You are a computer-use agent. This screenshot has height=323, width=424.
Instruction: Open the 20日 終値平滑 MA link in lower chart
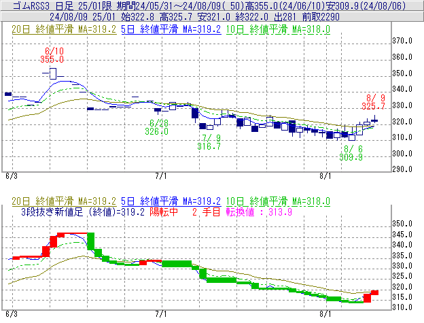coord(64,201)
